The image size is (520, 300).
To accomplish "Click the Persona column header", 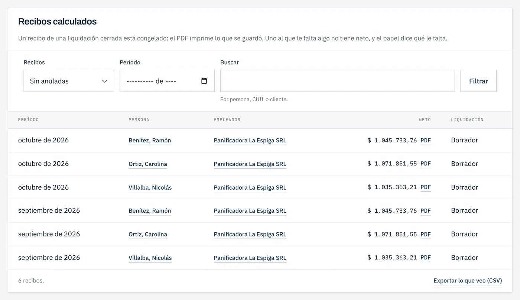I will (139, 120).
